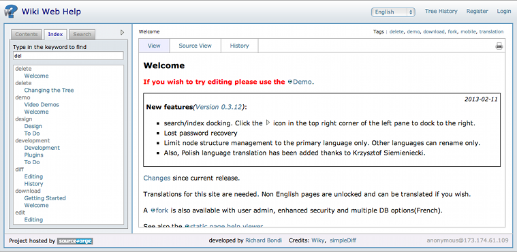
Task: Open 'Development' page in the index
Action: 42,148
